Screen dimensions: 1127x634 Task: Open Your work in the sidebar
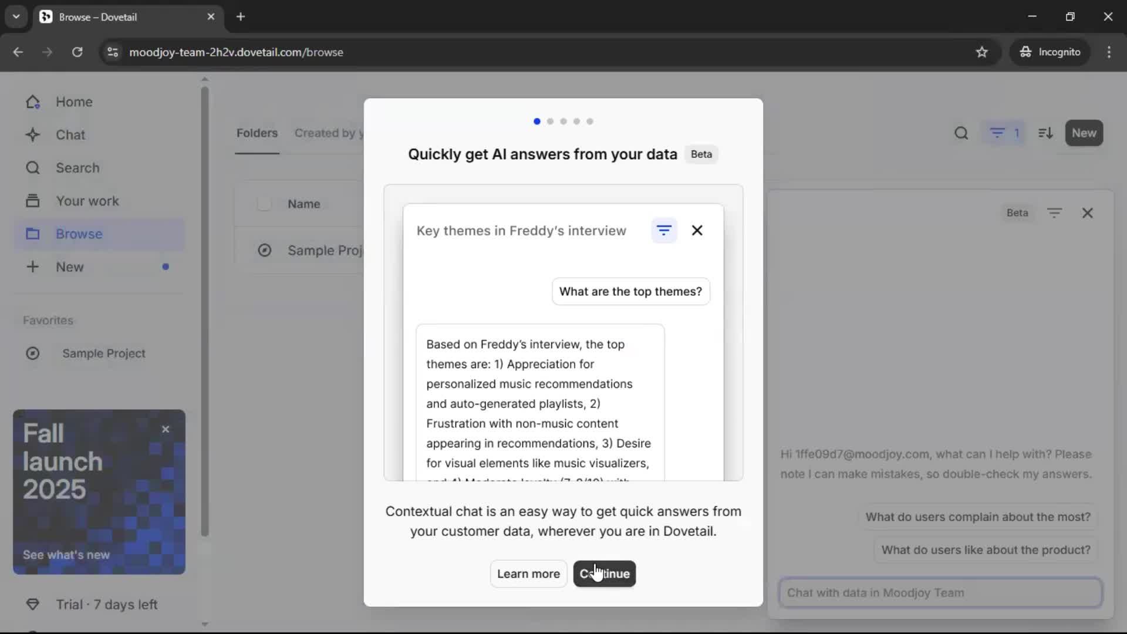pyautogui.click(x=87, y=201)
